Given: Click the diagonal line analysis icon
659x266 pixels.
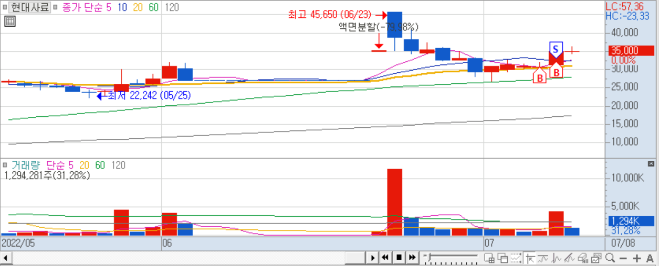Looking at the screenshot, I should 569,258.
